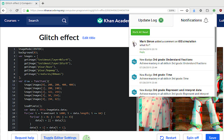Click the Edit title link
The height and width of the screenshot is (140, 224).
pyautogui.click(x=89, y=38)
